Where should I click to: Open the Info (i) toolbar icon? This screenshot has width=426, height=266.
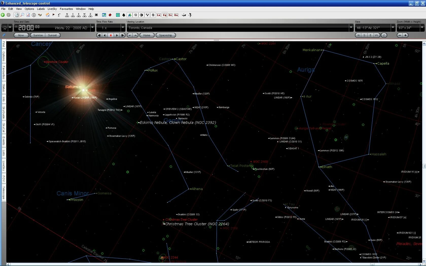pos(34,15)
